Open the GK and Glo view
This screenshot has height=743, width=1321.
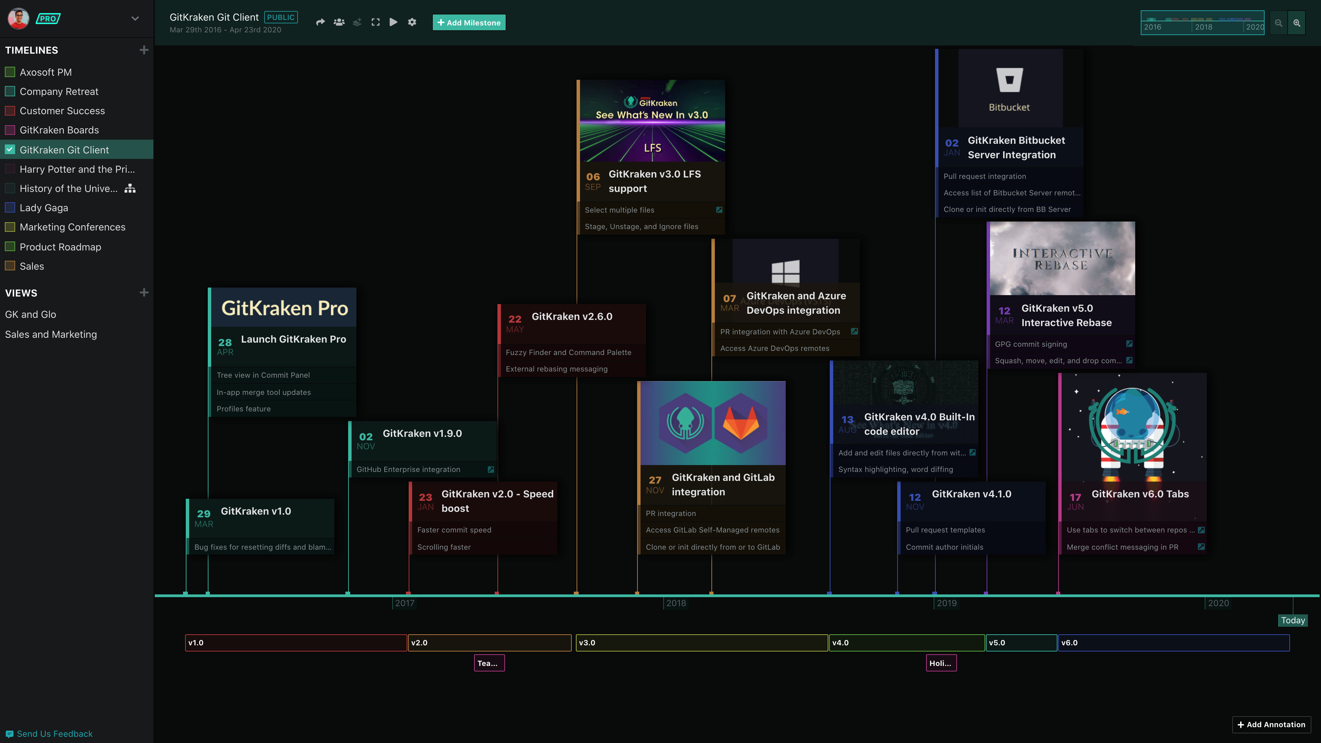[31, 314]
